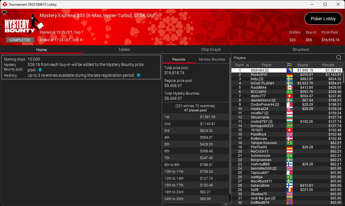Open the player search magnifier

point(339,58)
